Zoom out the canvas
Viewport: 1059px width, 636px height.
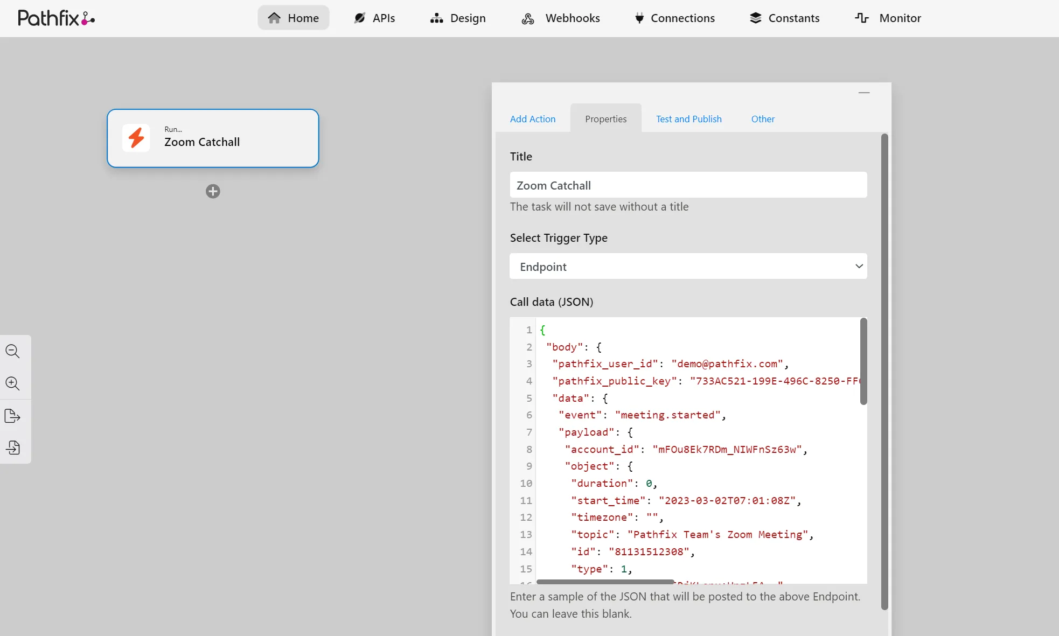pos(13,352)
